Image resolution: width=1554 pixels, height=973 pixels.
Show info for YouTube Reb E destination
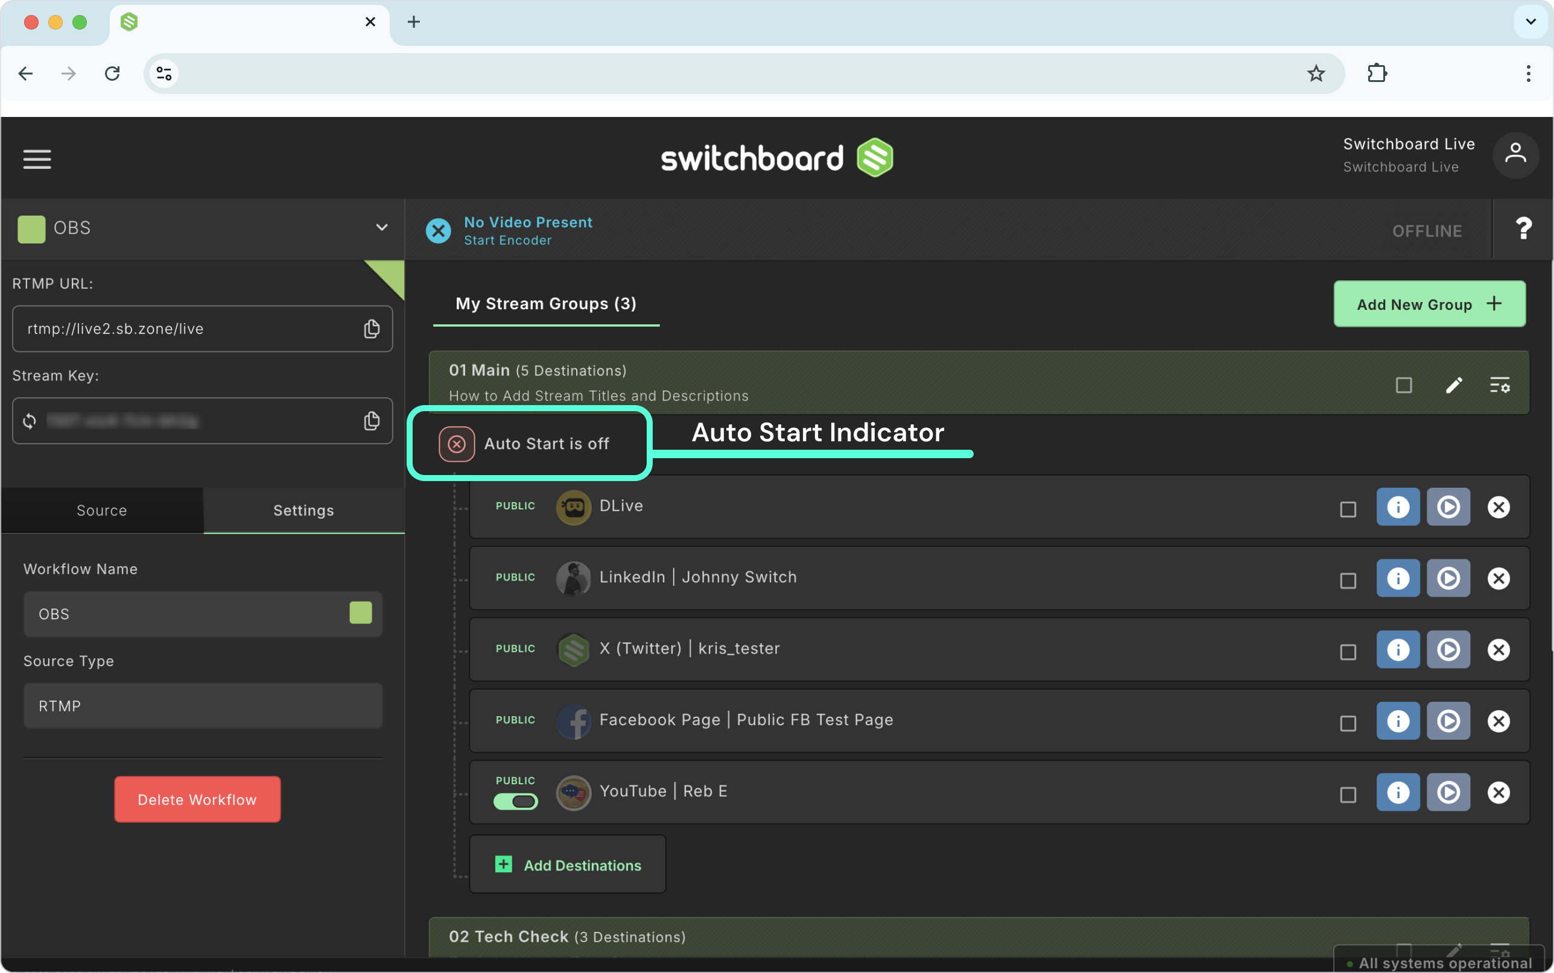[x=1398, y=793]
